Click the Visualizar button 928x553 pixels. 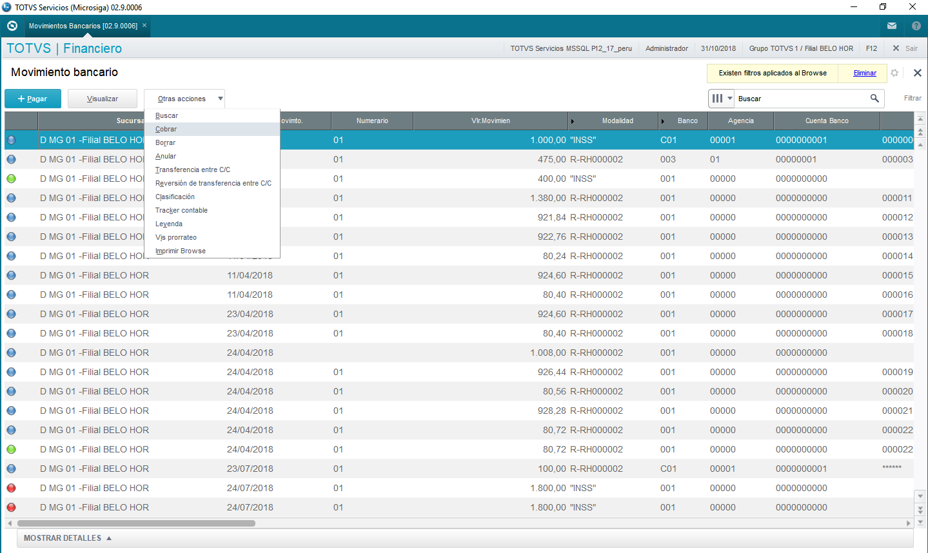point(103,99)
